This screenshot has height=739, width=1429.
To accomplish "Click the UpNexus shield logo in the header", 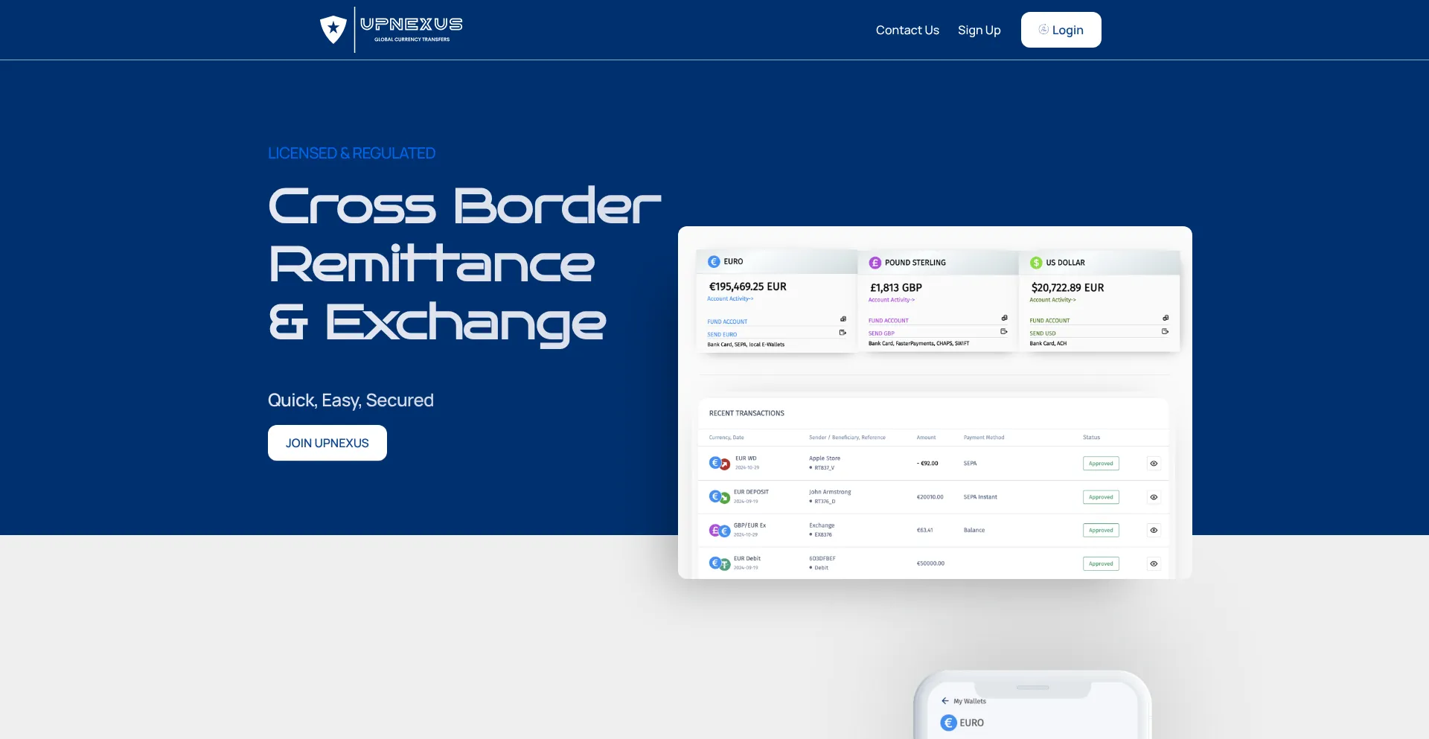I will pyautogui.click(x=333, y=29).
